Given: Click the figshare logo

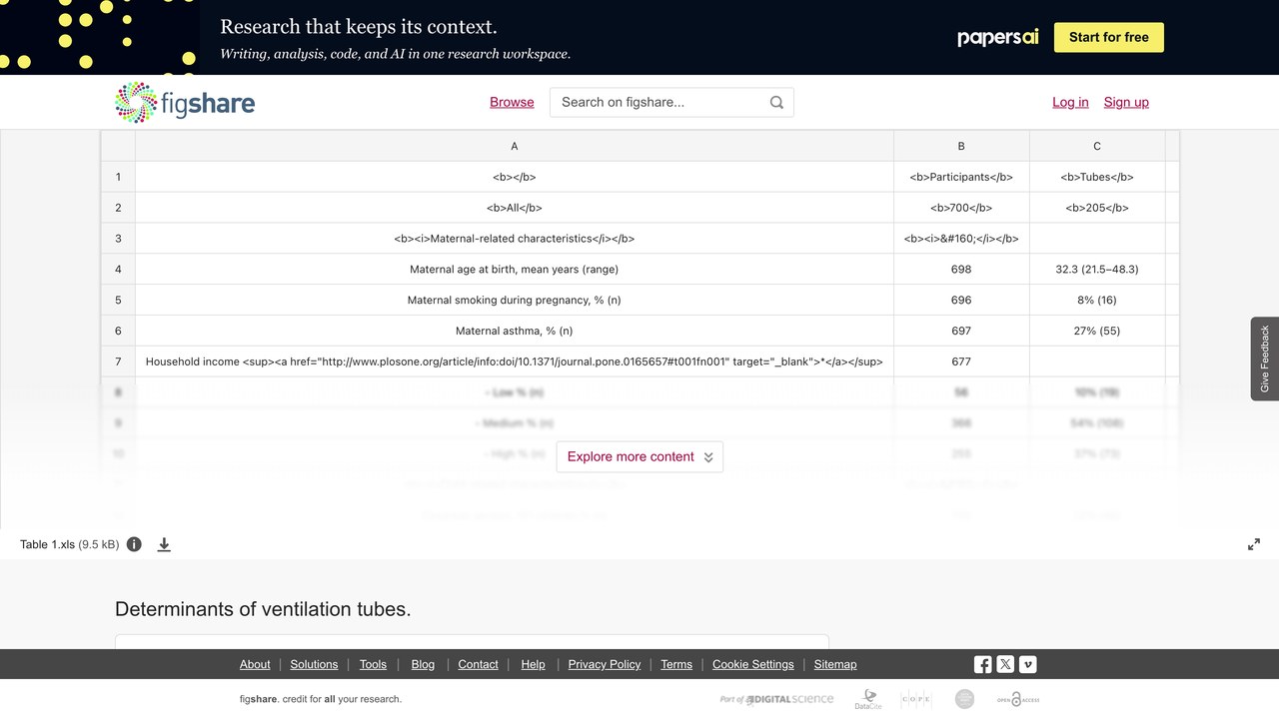Looking at the screenshot, I should click(185, 102).
